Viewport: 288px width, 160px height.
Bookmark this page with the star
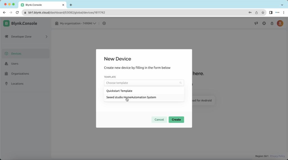click(263, 12)
